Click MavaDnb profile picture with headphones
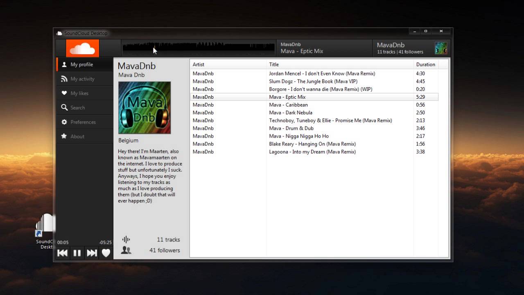The height and width of the screenshot is (295, 524). [145, 108]
